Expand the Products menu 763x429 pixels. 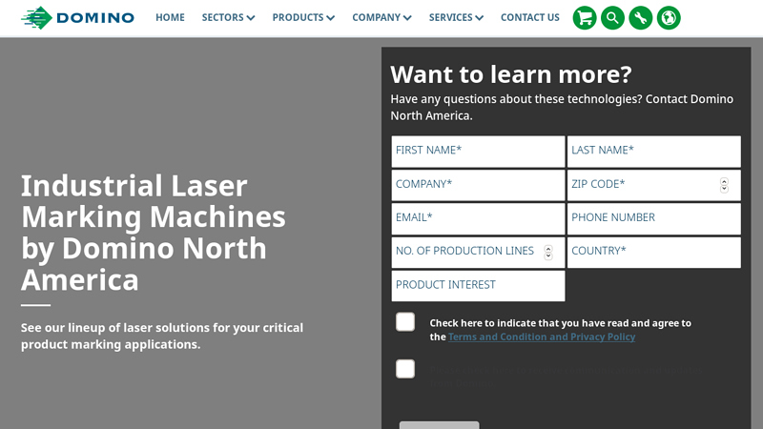[x=303, y=17]
